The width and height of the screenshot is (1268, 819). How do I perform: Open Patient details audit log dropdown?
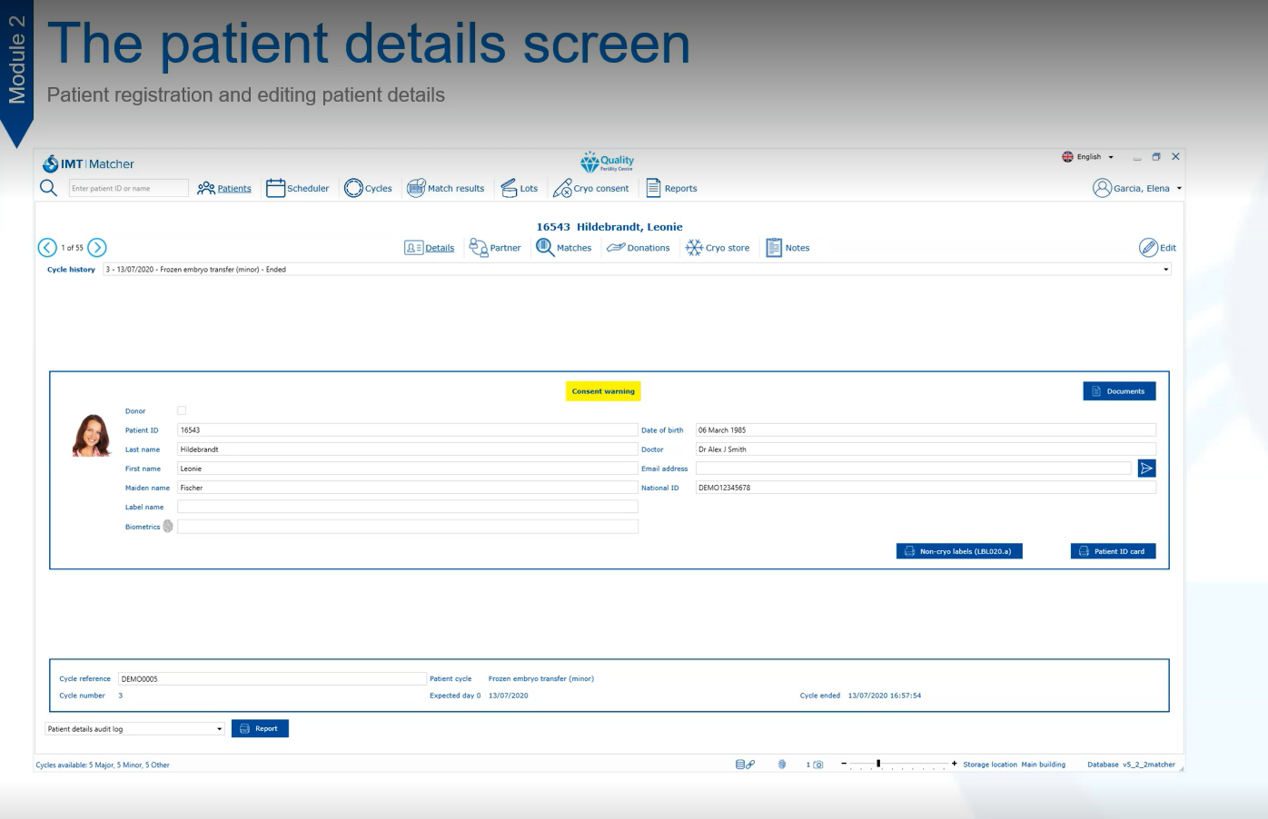(x=134, y=729)
